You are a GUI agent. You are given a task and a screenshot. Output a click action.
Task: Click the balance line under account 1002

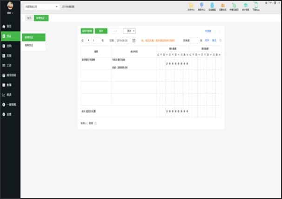[120, 68]
